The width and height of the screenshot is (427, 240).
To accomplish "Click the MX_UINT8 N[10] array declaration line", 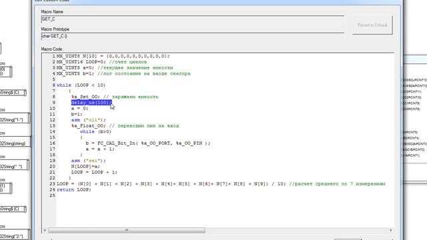I will click(113, 56).
